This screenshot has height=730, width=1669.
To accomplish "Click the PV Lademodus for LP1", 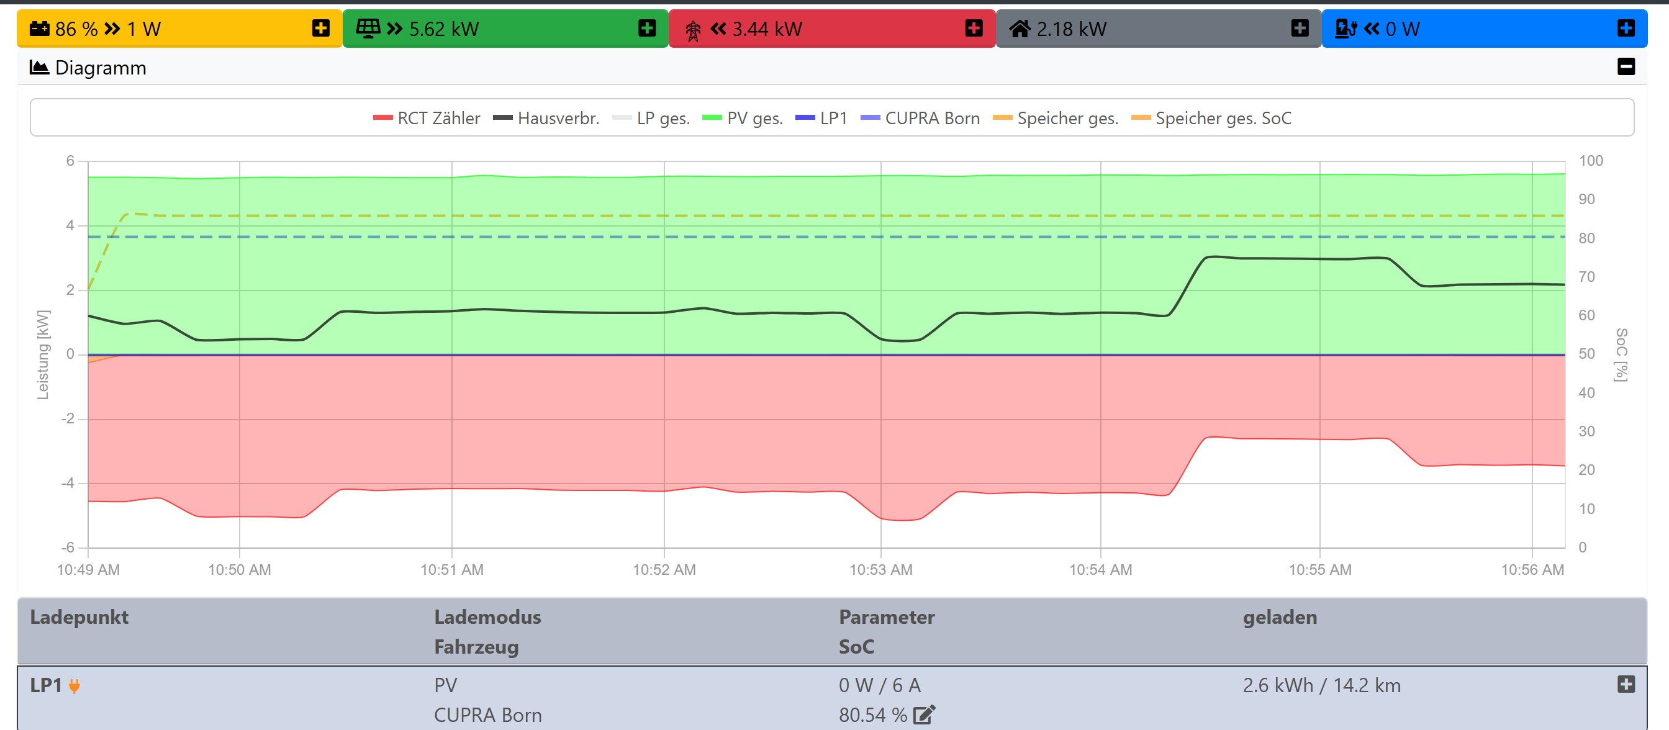I will point(446,685).
